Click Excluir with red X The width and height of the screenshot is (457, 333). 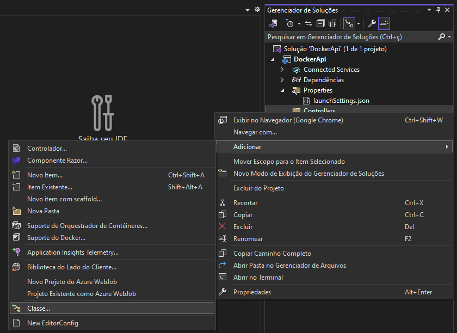(x=335, y=227)
